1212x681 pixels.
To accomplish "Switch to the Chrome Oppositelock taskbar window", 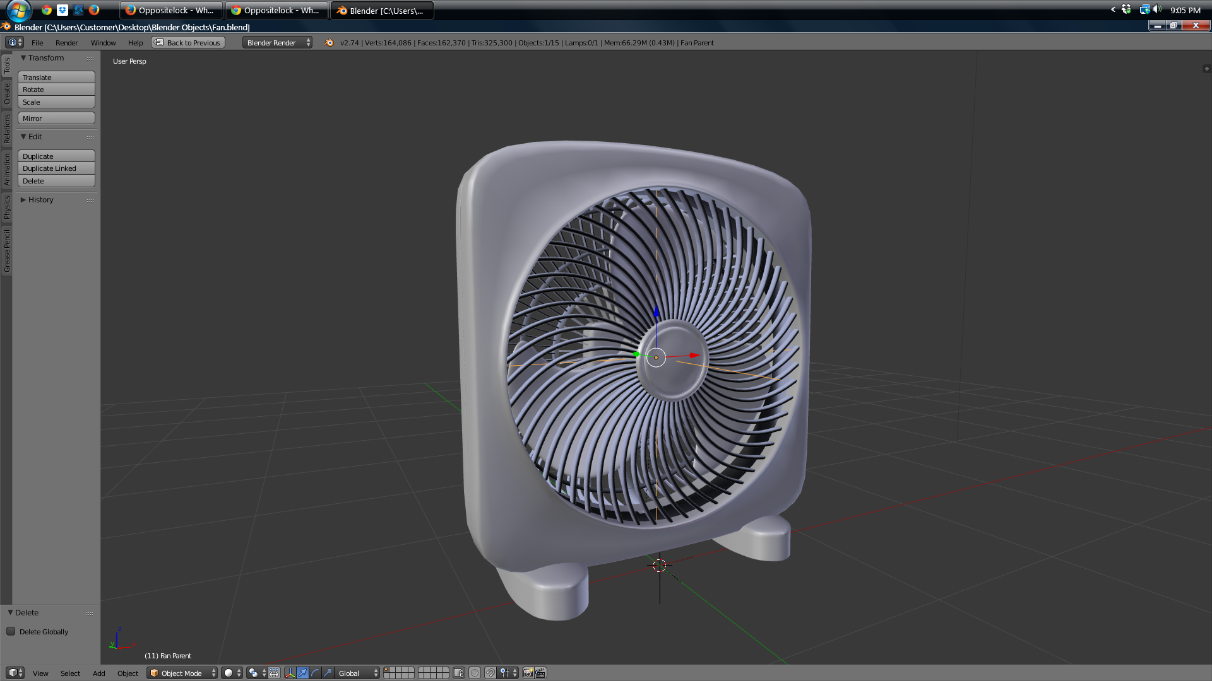I will click(276, 10).
